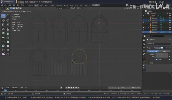Activate the Loop Cut tool
Image resolution: width=172 pixels, height=100 pixels.
[8, 38]
